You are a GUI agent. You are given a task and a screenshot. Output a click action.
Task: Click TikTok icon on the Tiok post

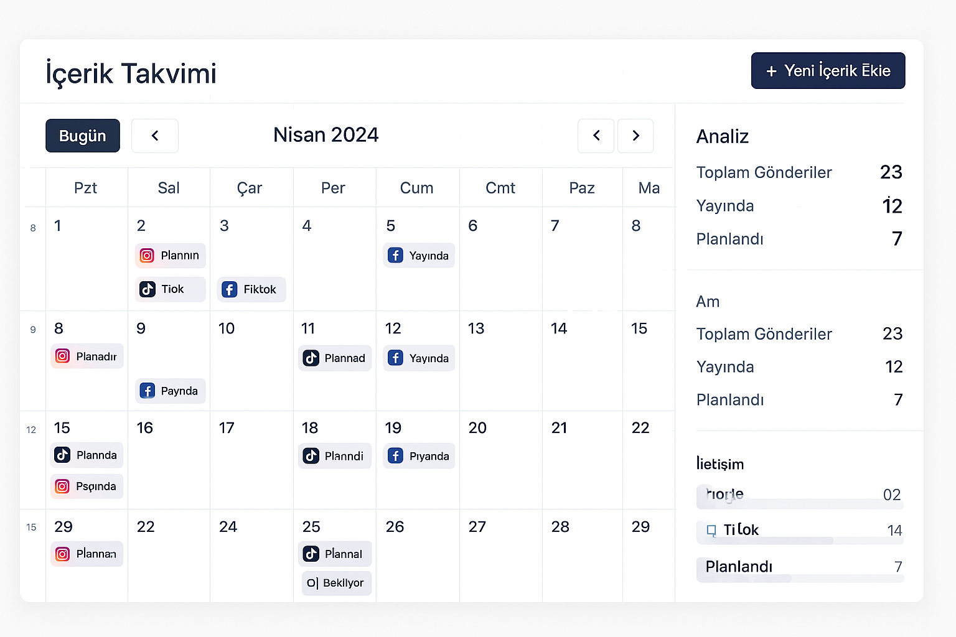(x=148, y=289)
